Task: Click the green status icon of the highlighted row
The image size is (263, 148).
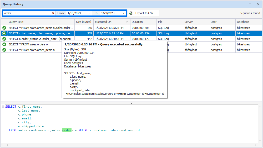Action: [4, 33]
